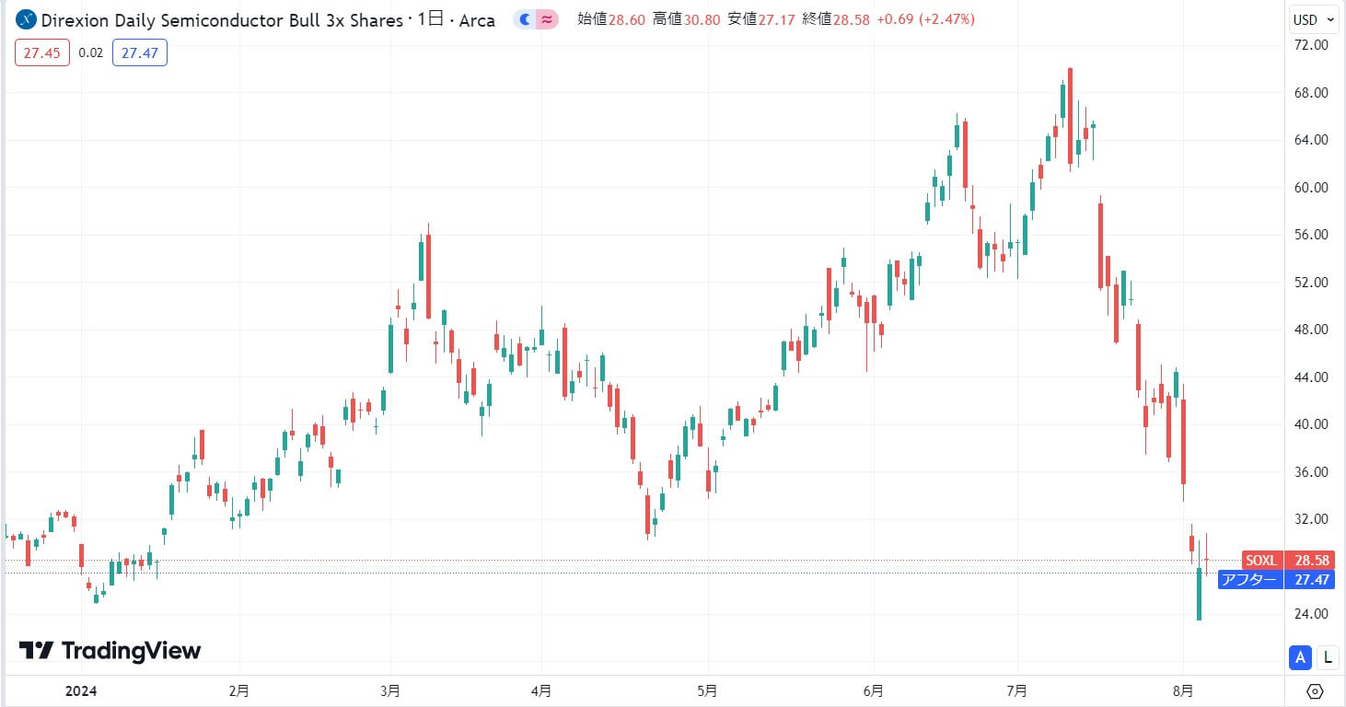The height and width of the screenshot is (707, 1346).
Task: Open the USD currency dropdown
Action: [1316, 19]
